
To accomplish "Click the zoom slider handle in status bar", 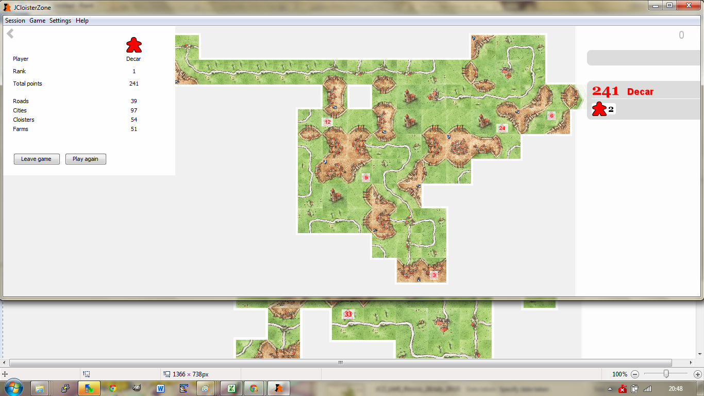I will [666, 374].
